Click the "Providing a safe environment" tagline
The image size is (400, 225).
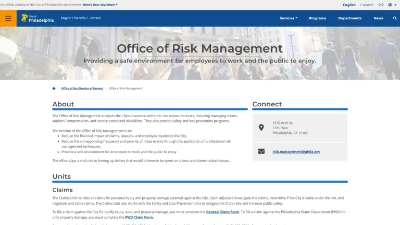click(x=200, y=61)
